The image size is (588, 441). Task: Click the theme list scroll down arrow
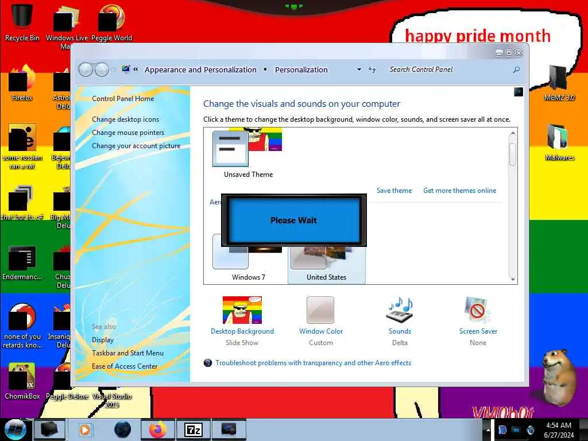click(x=513, y=279)
